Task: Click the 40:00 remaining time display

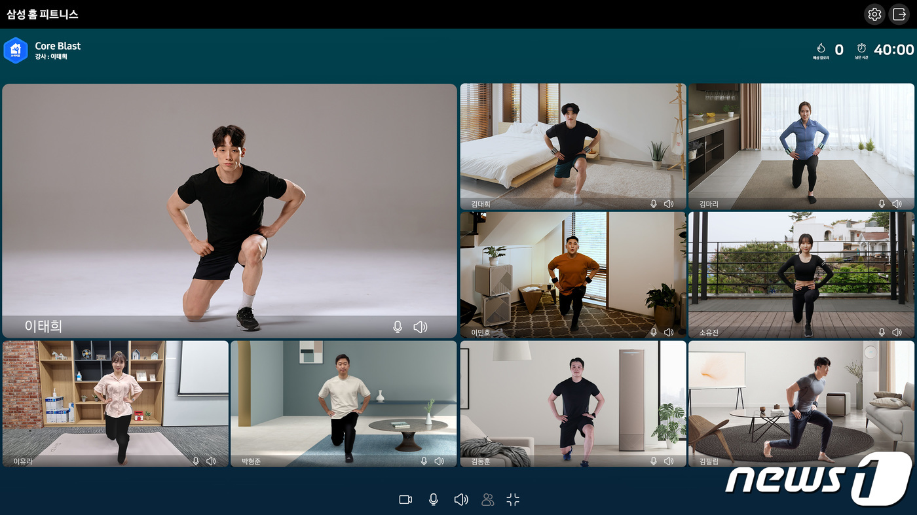Action: click(x=893, y=50)
